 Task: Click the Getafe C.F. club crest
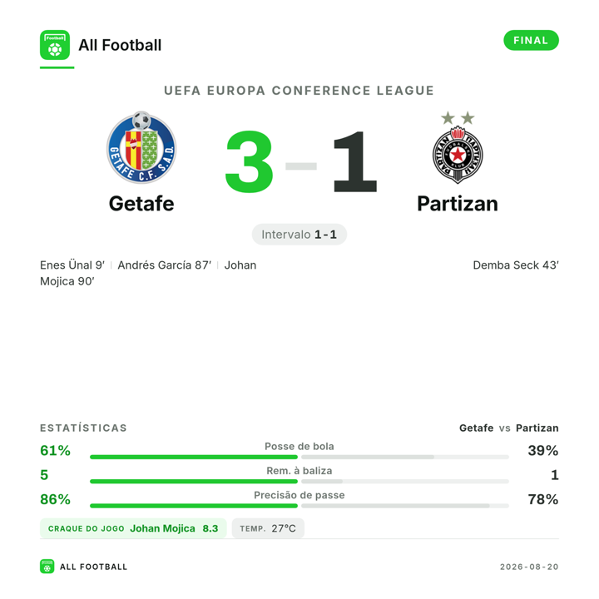pyautogui.click(x=141, y=147)
